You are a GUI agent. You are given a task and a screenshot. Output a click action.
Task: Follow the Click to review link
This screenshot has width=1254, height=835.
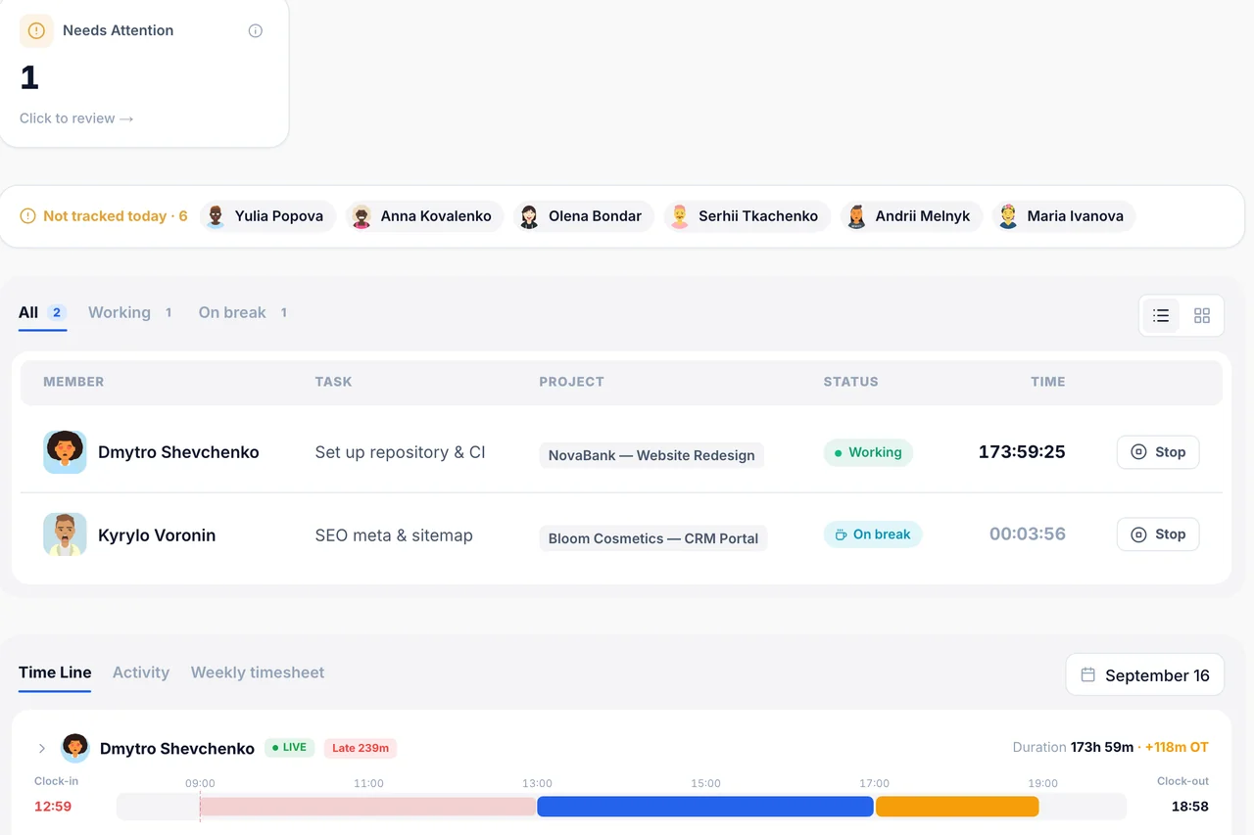76,118
